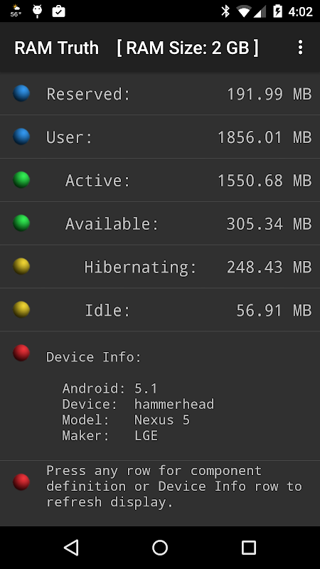
Task: Tap the RAM Truth title
Action: coord(57,48)
